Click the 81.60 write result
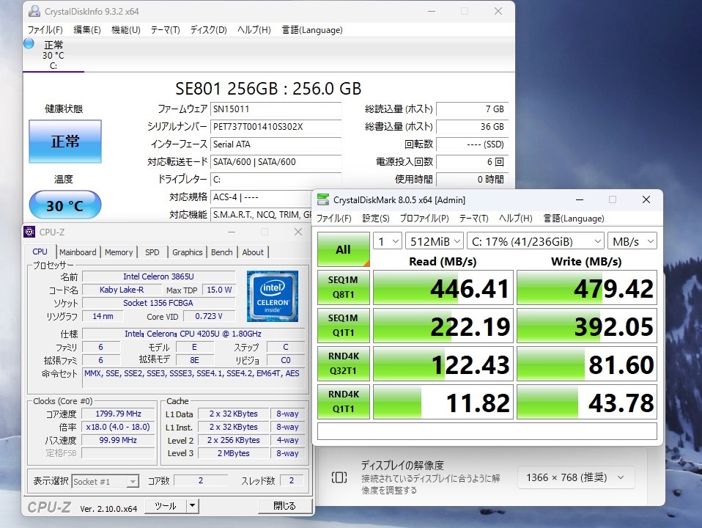The width and height of the screenshot is (702, 528). [587, 364]
